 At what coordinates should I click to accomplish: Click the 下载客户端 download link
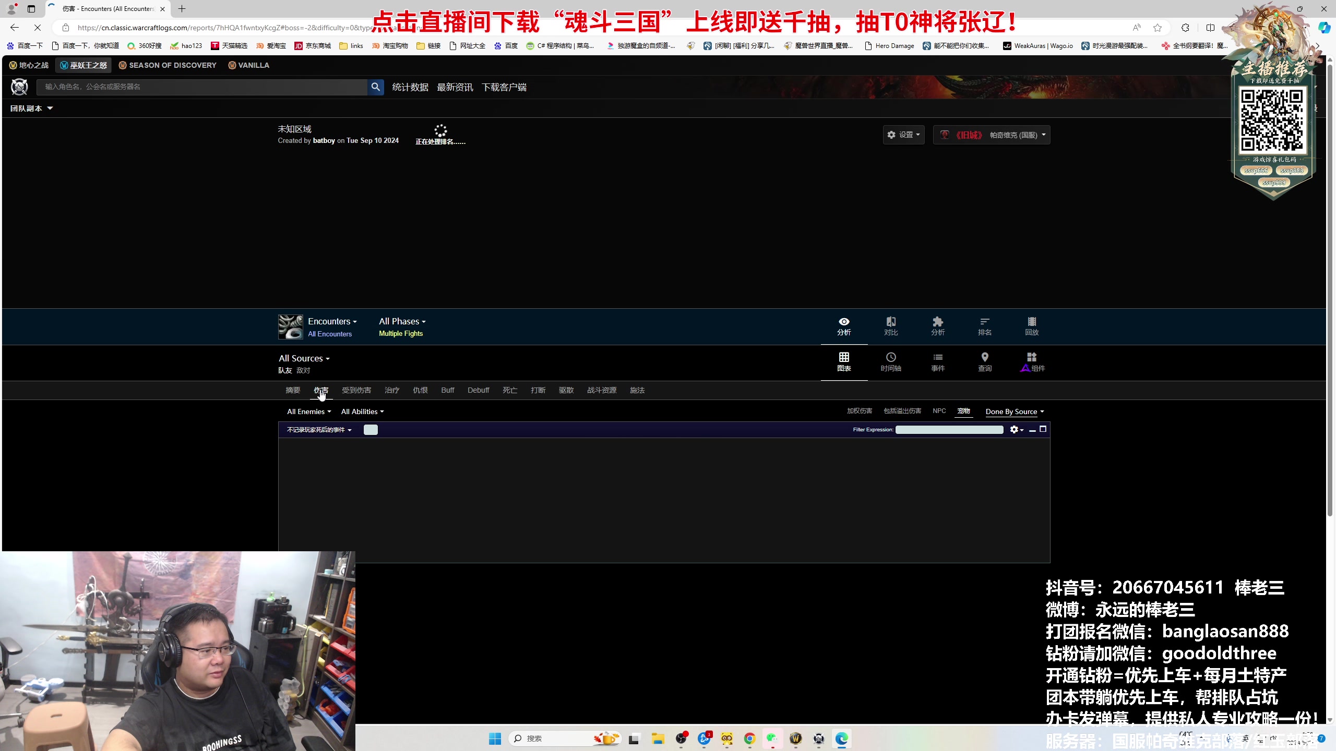[x=505, y=86]
